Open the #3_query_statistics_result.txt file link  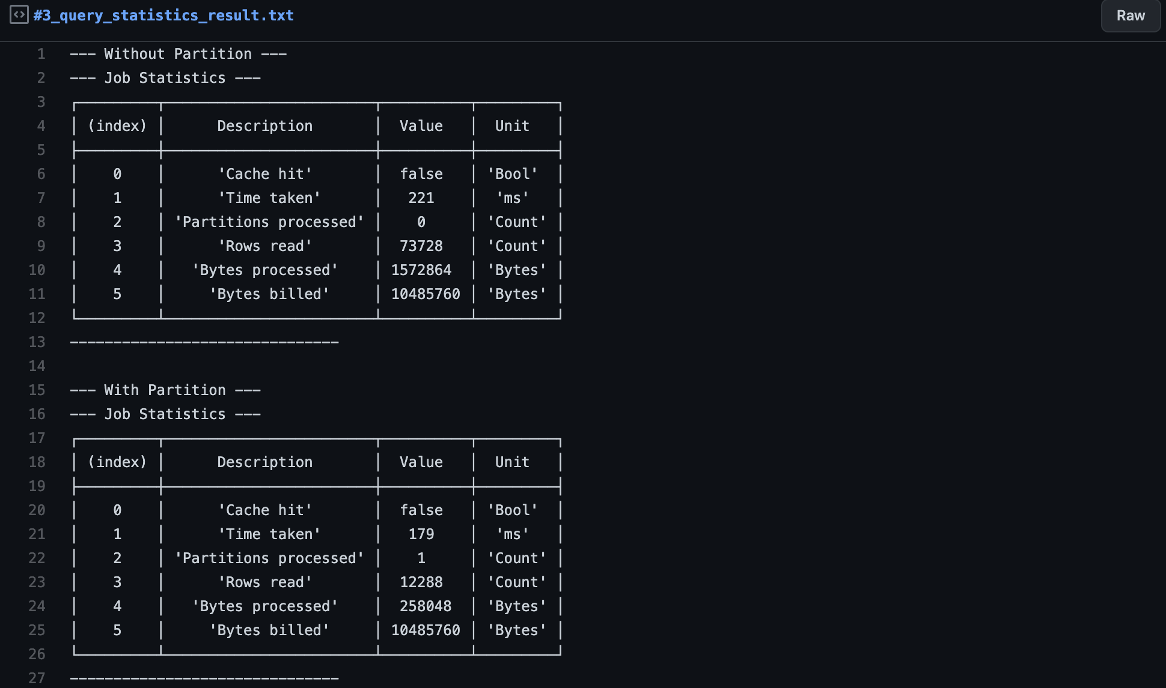pos(163,15)
